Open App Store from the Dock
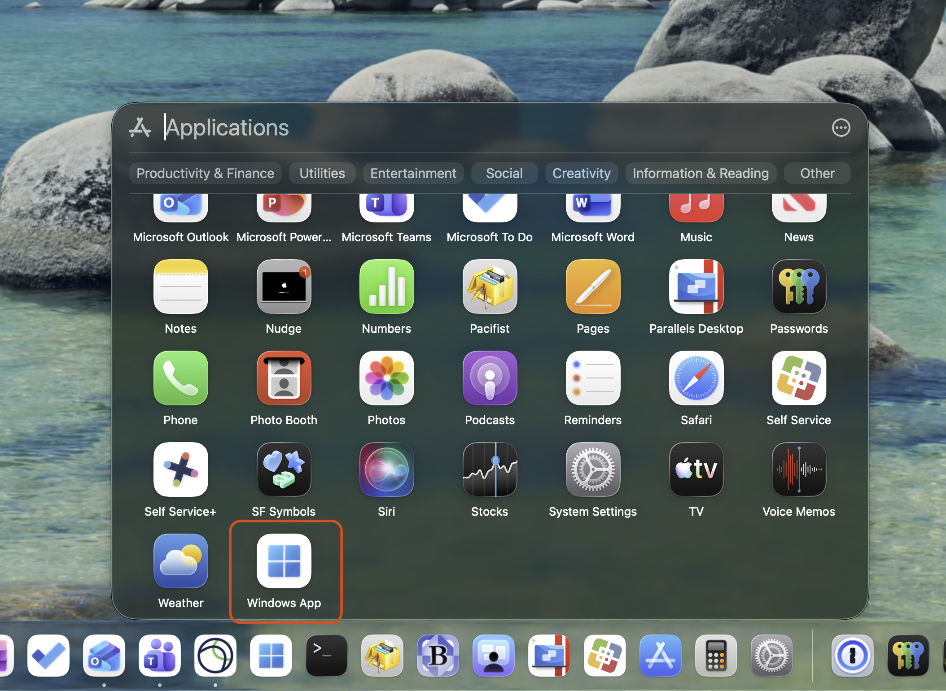The width and height of the screenshot is (946, 691). 661,656
